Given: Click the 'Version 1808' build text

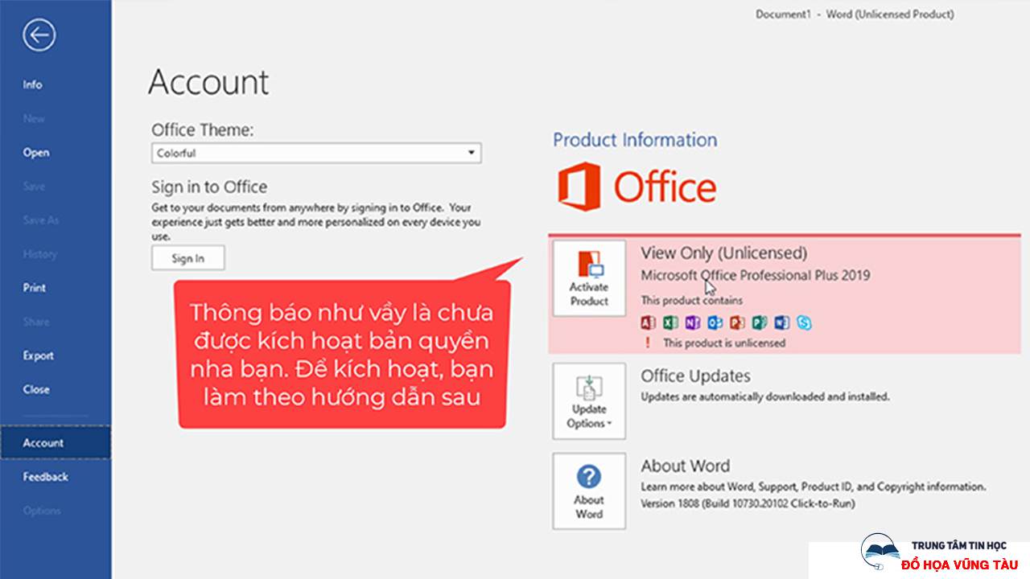Looking at the screenshot, I should tap(748, 503).
